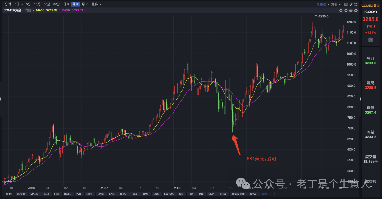Click 1000.0 level on price axis
382x199 pixels.
click(x=351, y=64)
